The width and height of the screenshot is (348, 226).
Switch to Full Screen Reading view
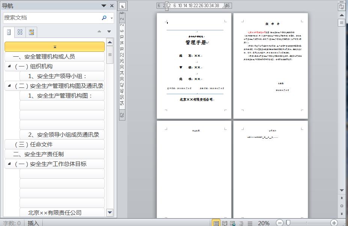(224, 223)
